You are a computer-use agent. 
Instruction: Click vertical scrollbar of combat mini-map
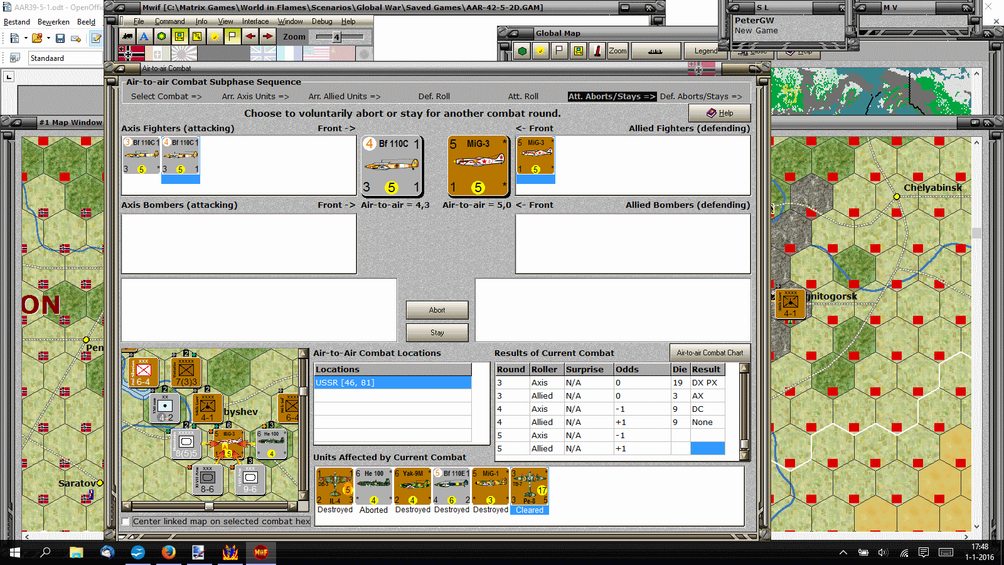[303, 425]
